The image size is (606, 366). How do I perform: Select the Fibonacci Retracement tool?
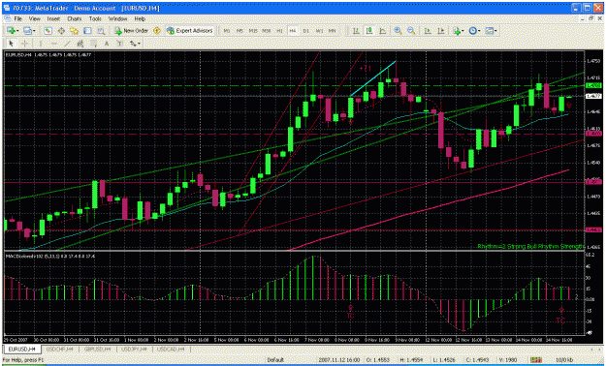pyautogui.click(x=93, y=44)
